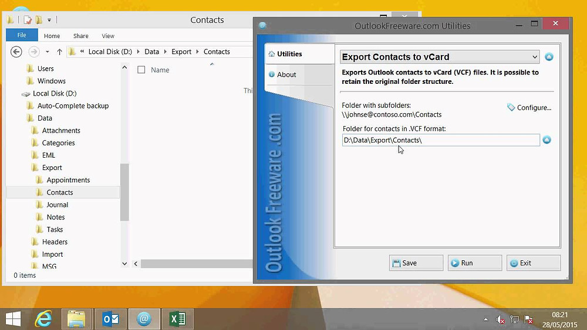Select the Journal folder in the tree

tap(57, 205)
